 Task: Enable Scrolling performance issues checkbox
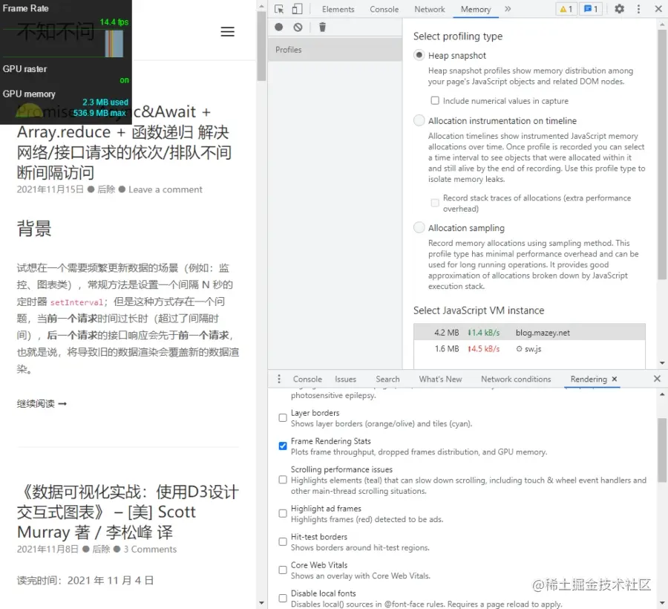point(283,480)
